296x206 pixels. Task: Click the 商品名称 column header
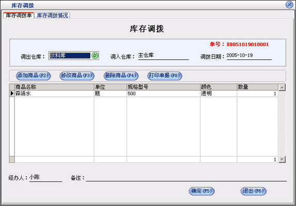coord(54,87)
